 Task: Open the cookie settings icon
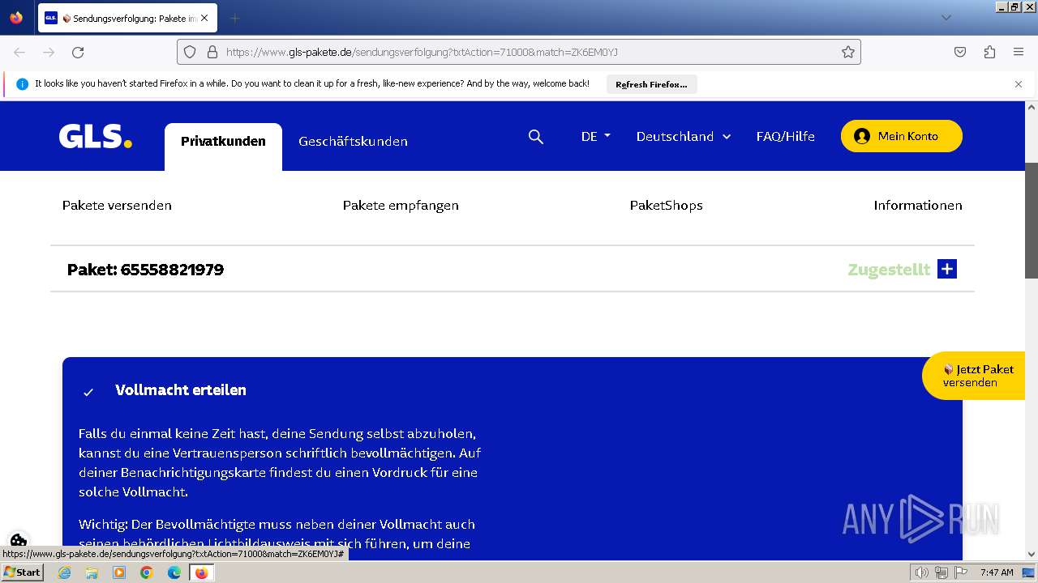point(19,540)
